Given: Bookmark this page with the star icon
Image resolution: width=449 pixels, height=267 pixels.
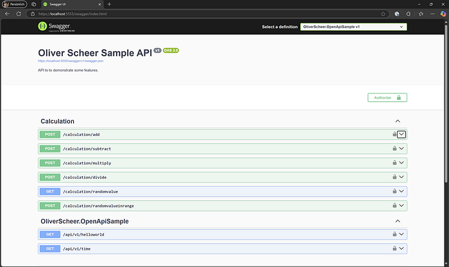Looking at the screenshot, I should coord(383,13).
